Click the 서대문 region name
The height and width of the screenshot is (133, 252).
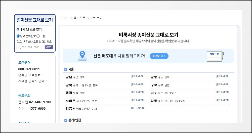(x=70, y=101)
